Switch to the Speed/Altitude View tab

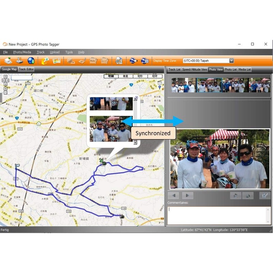(x=195, y=69)
